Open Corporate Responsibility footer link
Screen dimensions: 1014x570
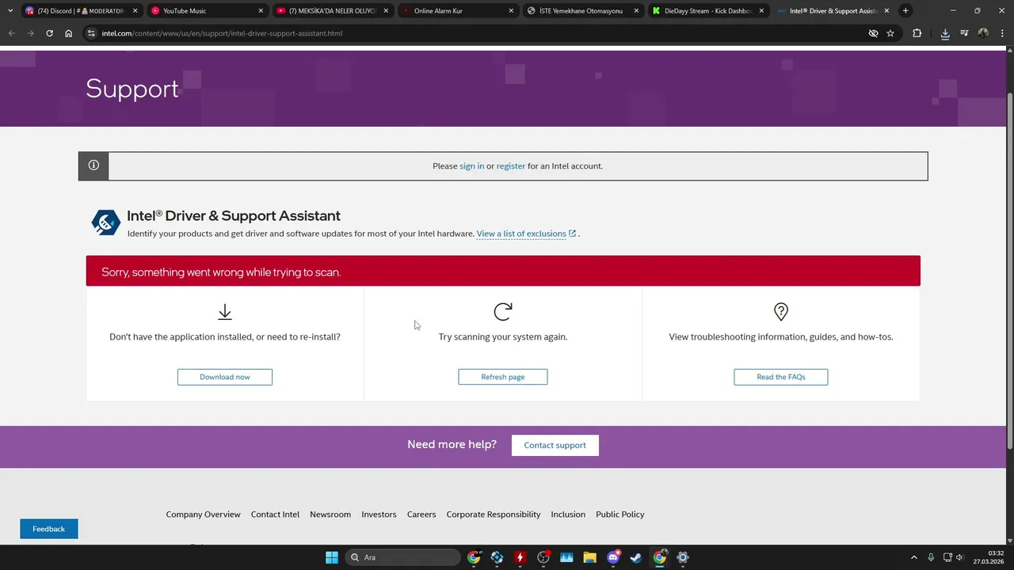[494, 515]
